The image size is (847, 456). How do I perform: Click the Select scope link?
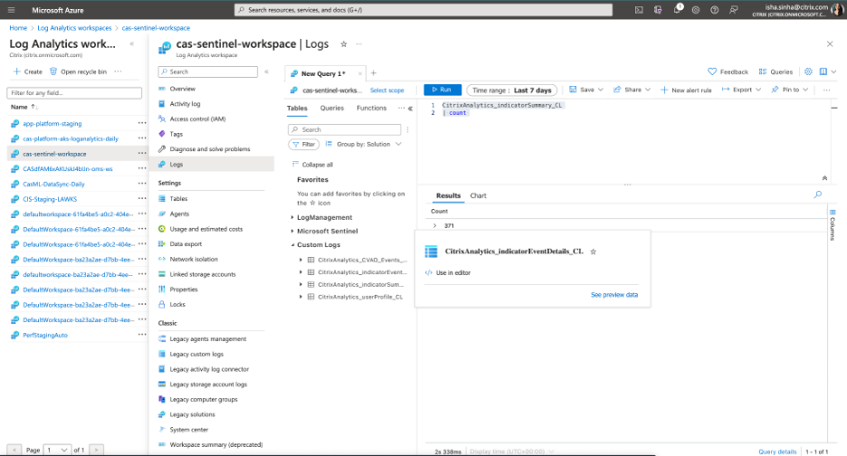[386, 90]
